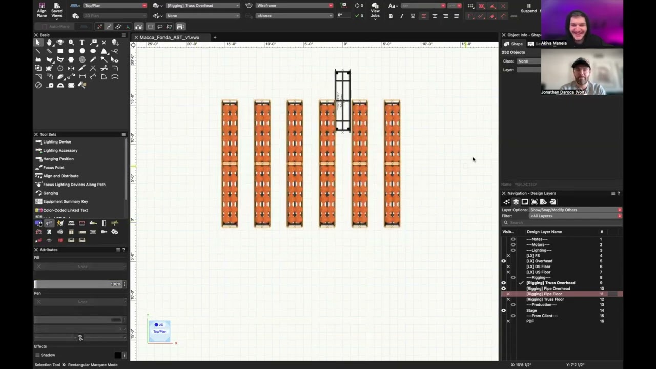Select the Hanging Position tool

click(x=58, y=159)
